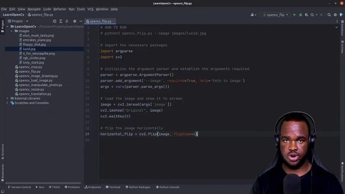The width and height of the screenshot is (345, 194).
Task: Start debugging with the bug icon
Action: 300,15
